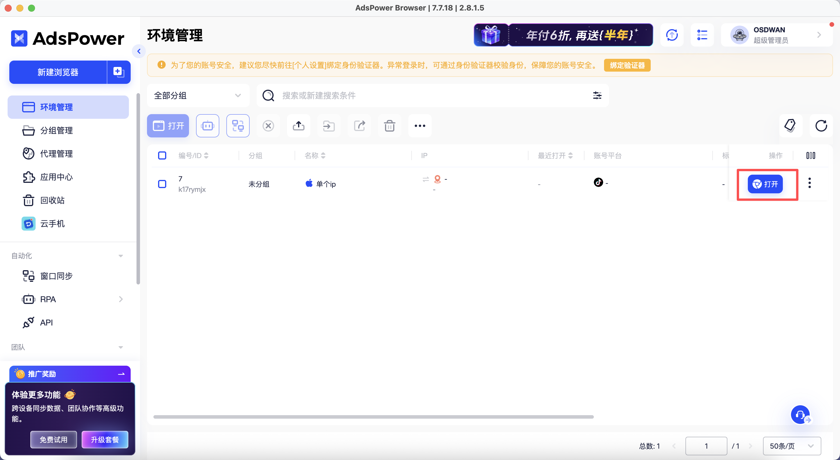Collapse the 自动化 sidebar section
The image size is (840, 460).
click(x=121, y=256)
